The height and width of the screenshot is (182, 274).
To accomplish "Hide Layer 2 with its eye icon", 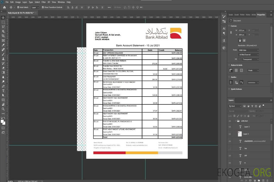I will pos(230,127).
